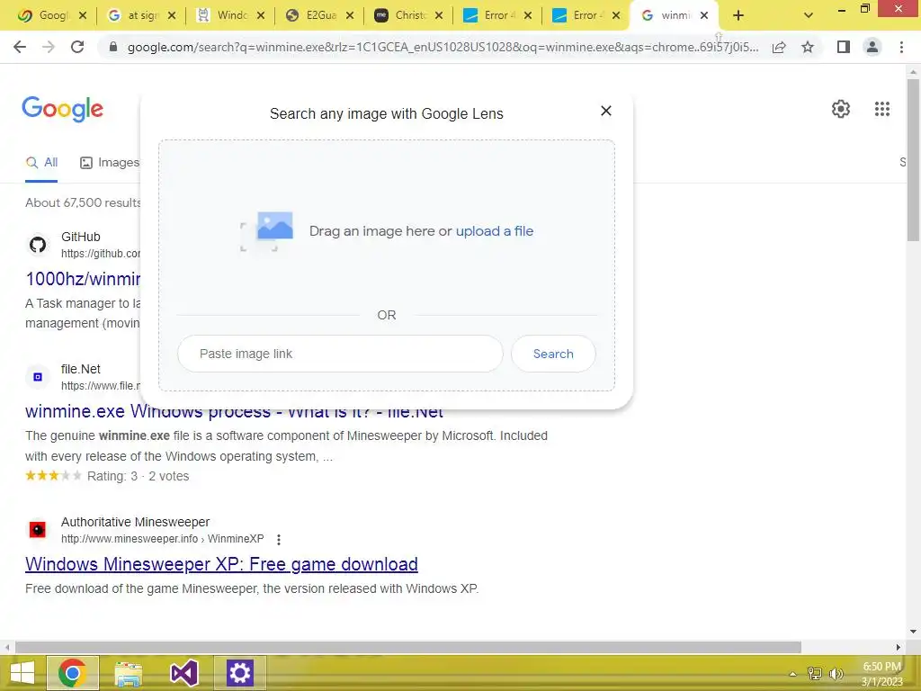Click the vertical scrollbar thumb

(913, 159)
